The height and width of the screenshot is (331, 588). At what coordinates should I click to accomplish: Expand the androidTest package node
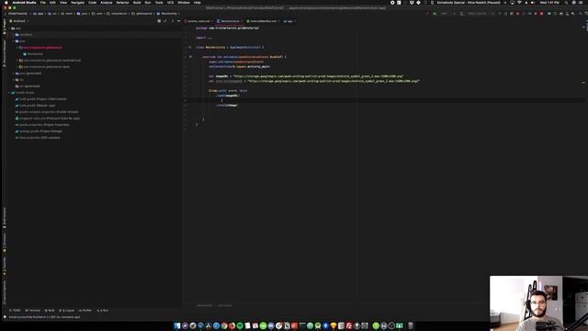point(17,61)
